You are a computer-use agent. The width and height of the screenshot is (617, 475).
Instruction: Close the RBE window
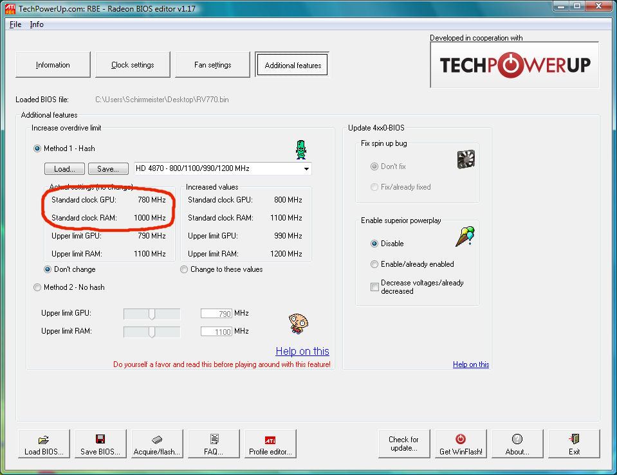tap(598, 6)
